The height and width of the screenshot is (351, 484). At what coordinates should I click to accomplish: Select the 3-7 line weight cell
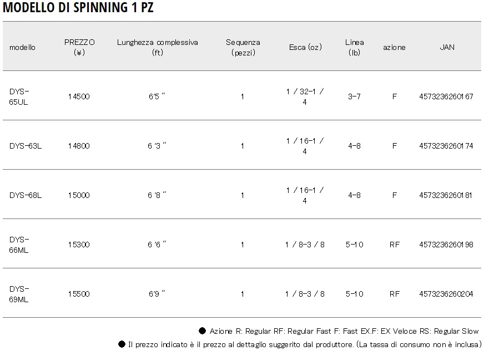(x=354, y=96)
